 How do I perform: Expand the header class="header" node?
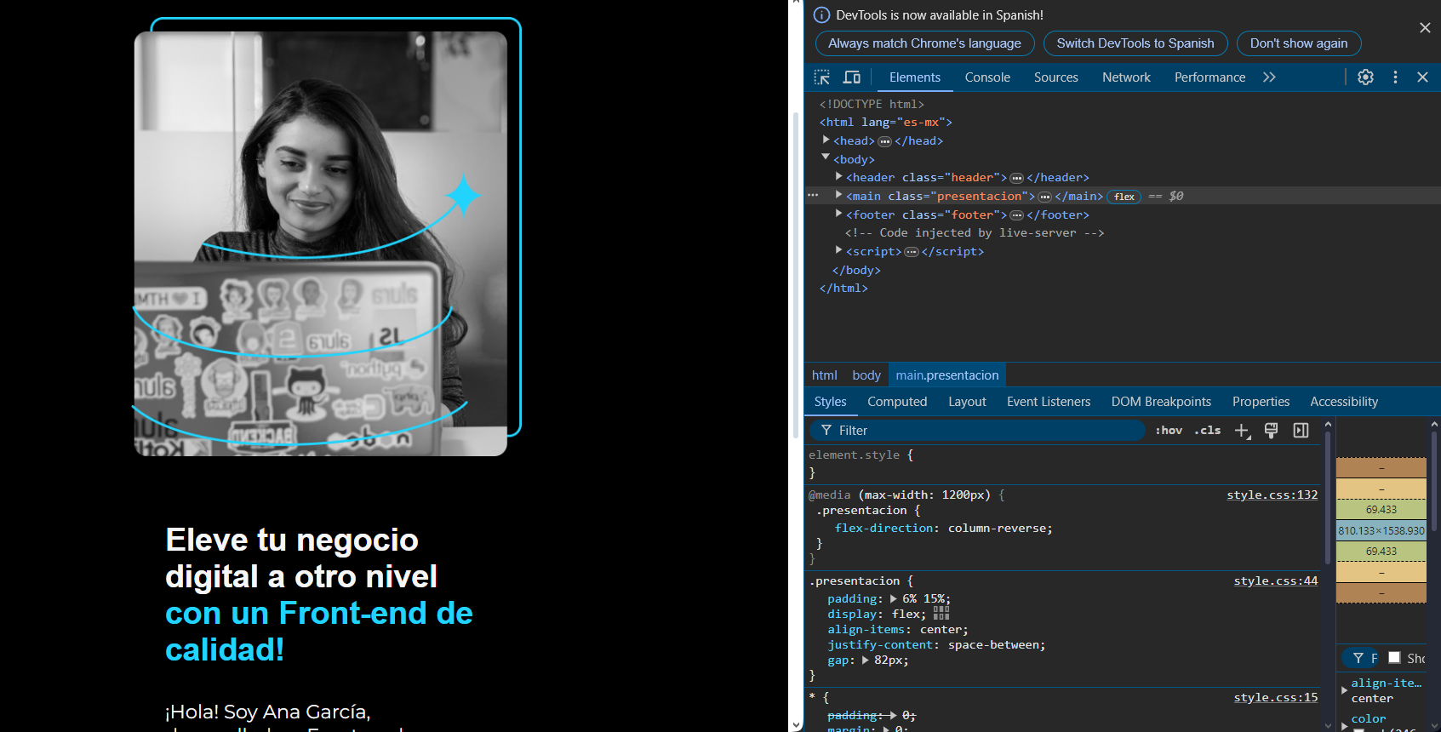[838, 176]
